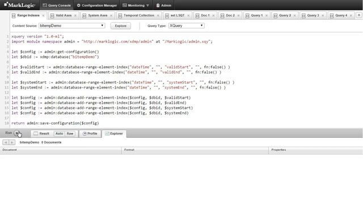Image resolution: width=363 pixels, height=204 pixels.
Task: Sort by the Properties column header
Action: pos(316,150)
